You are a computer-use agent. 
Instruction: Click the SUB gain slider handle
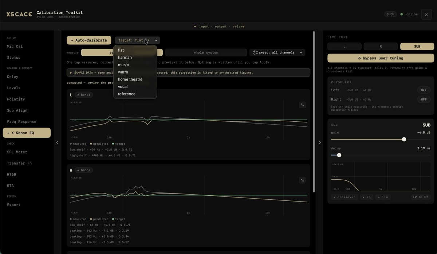click(x=404, y=139)
